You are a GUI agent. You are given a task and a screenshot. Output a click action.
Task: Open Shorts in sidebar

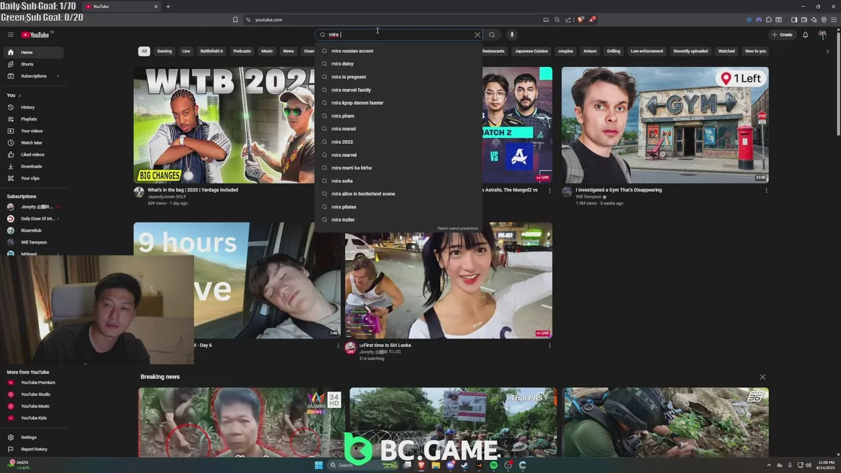34,64
